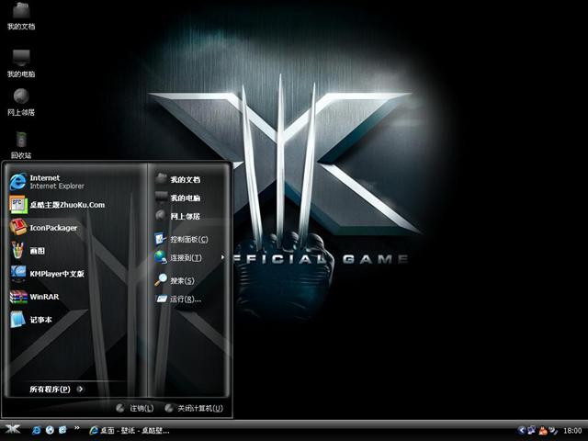Screen dimensions: 588x441
Task: Open 控制面板(C) from start menu
Action: [x=187, y=239]
